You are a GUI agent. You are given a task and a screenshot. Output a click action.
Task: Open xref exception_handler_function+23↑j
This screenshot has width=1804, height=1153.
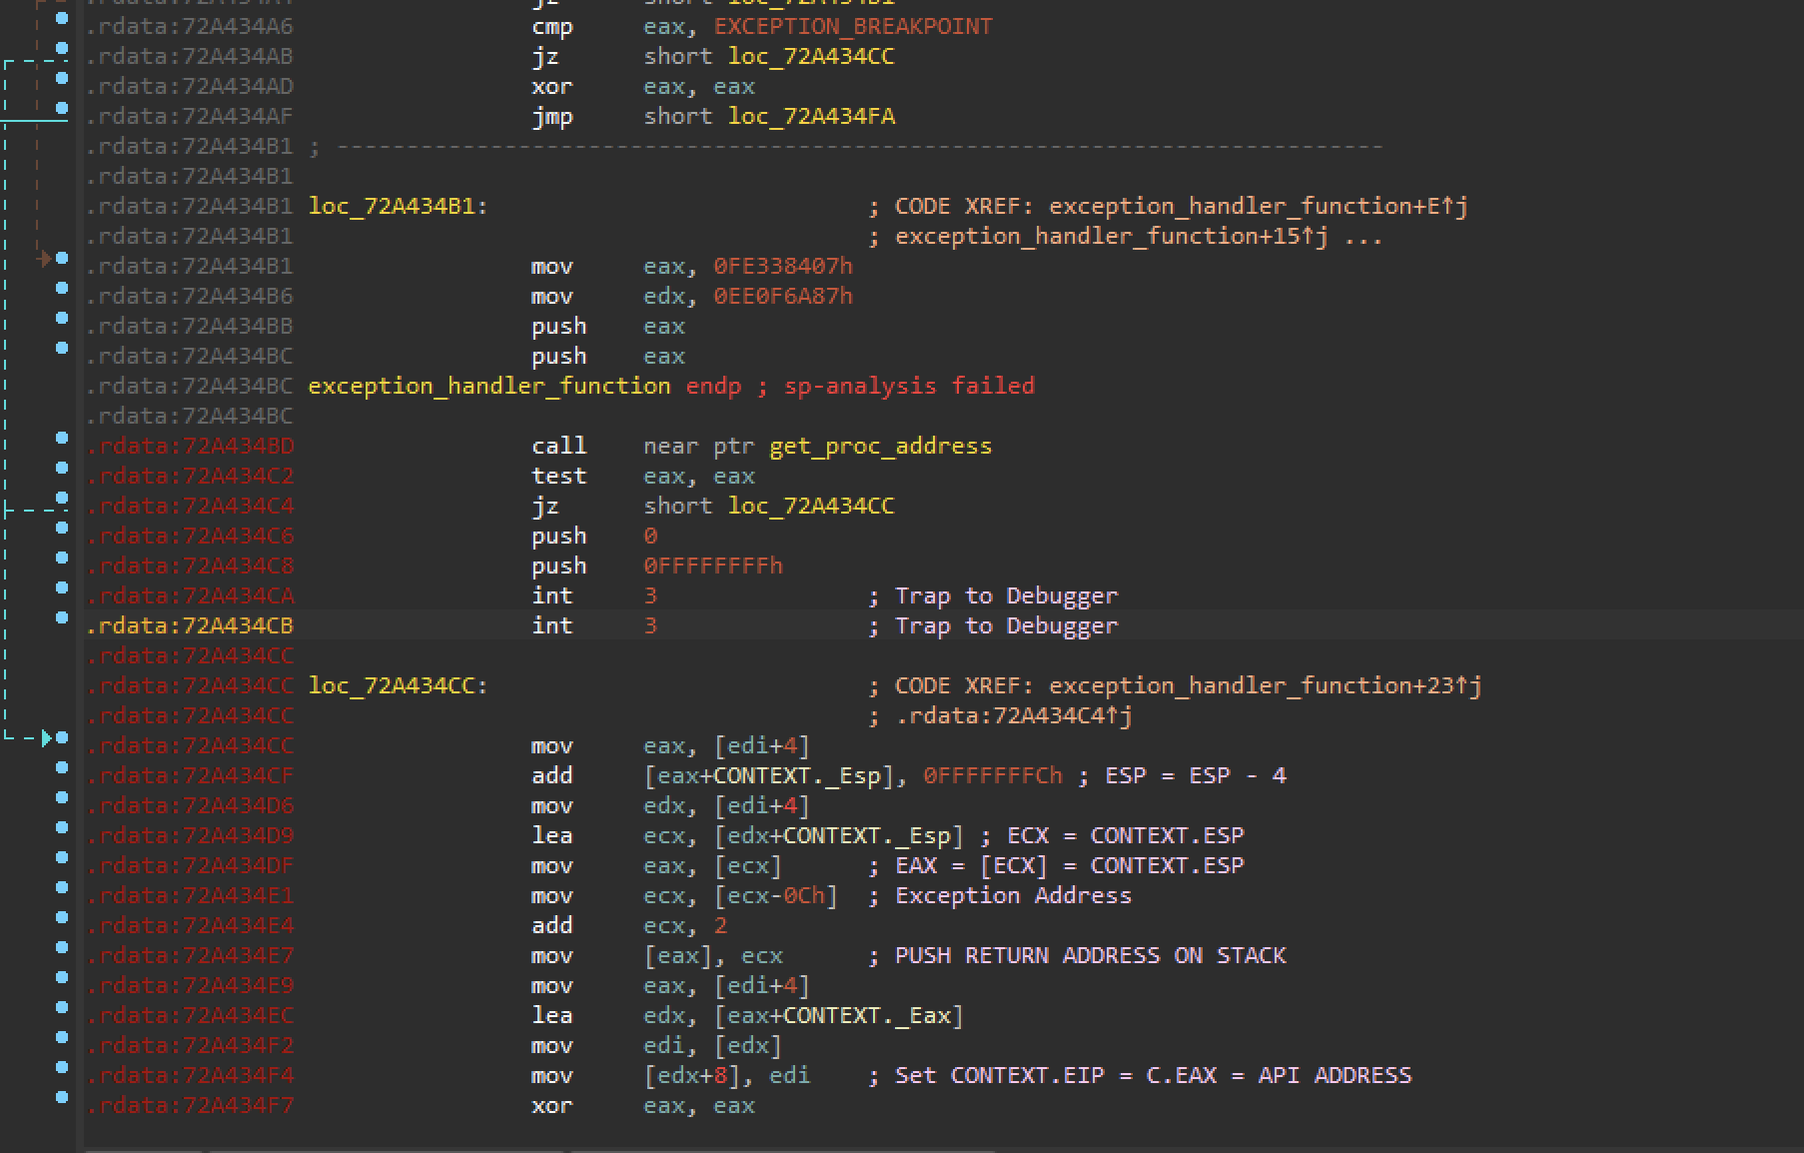point(1266,686)
